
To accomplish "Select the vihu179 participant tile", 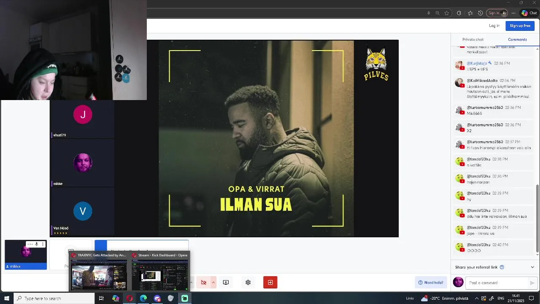I will pos(82,119).
